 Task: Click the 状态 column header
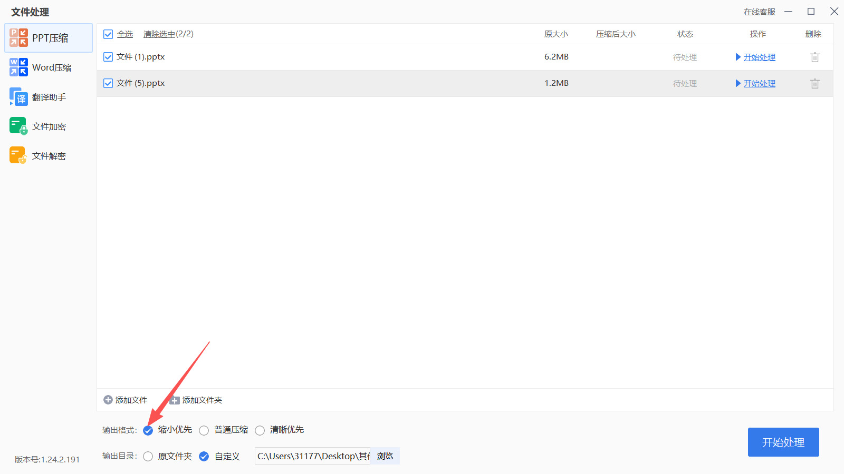click(685, 34)
